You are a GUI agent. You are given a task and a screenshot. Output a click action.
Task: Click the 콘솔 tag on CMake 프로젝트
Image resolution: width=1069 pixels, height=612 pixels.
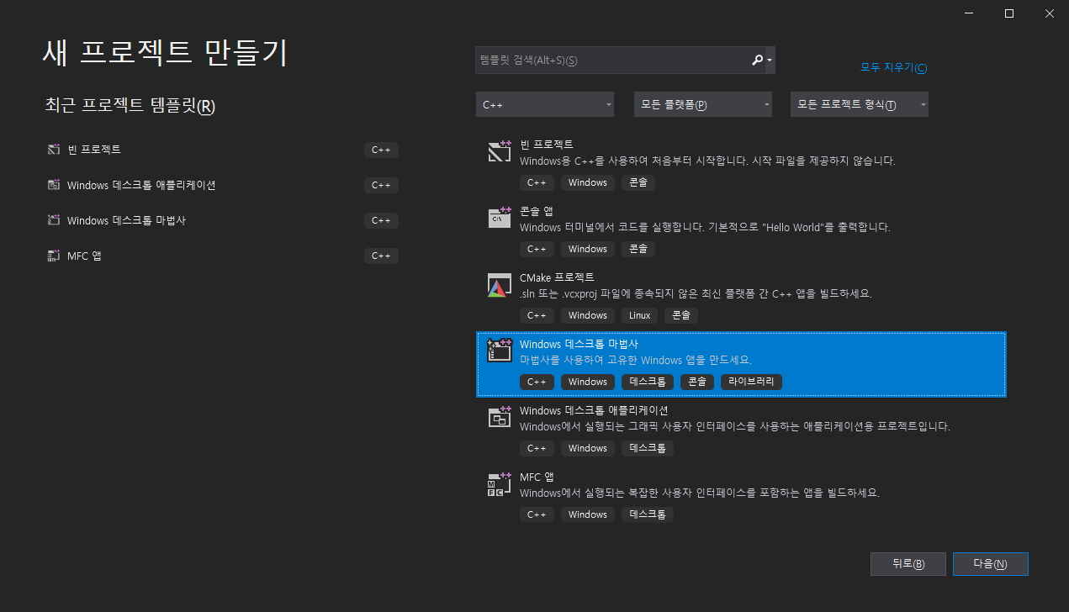(680, 315)
